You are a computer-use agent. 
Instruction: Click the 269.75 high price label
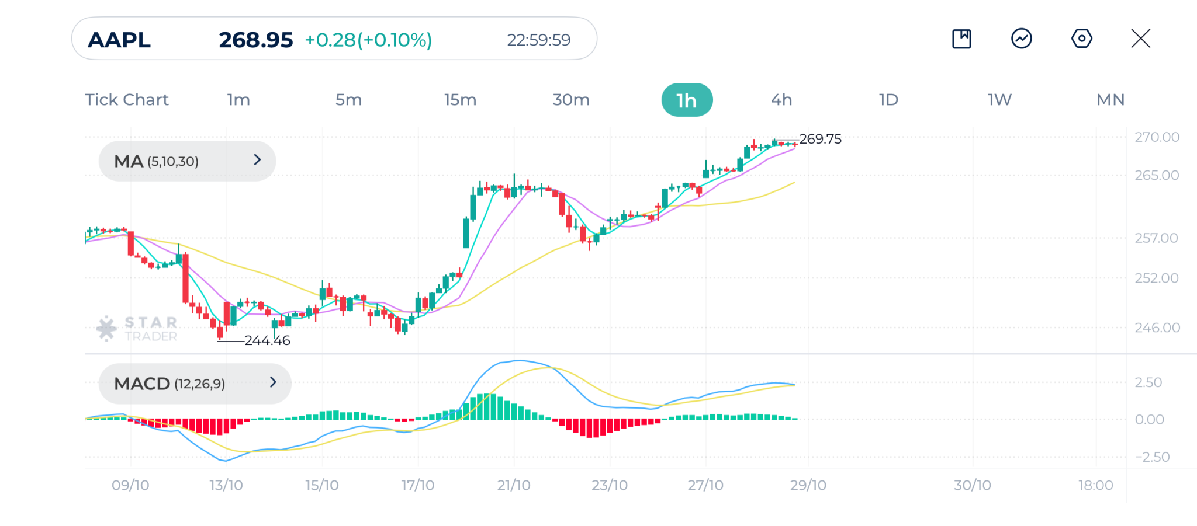tap(820, 139)
